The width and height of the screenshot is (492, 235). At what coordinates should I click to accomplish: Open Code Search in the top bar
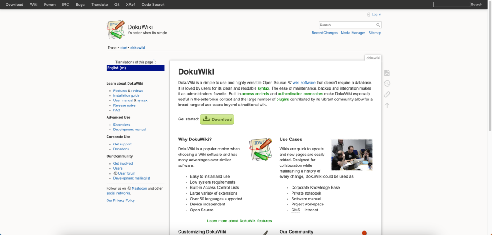point(152,5)
